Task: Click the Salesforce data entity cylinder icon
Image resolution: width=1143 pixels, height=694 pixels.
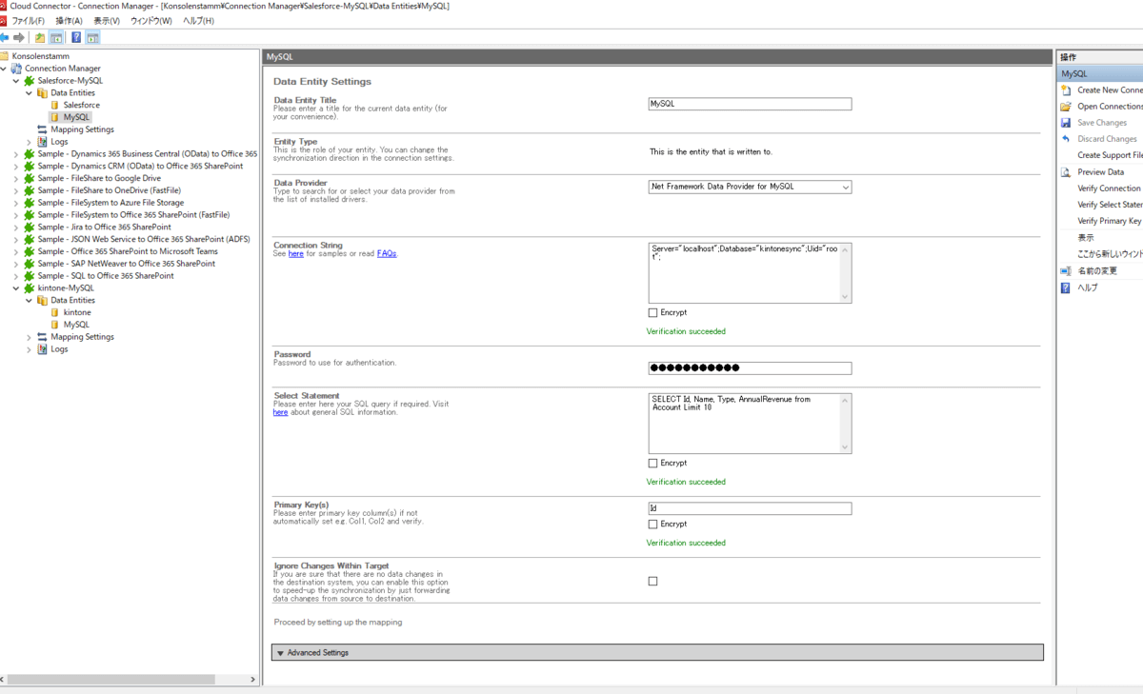Action: point(54,106)
